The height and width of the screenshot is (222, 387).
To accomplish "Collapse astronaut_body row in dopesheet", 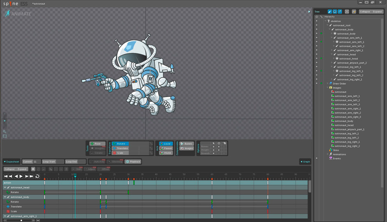I will click(5, 197).
